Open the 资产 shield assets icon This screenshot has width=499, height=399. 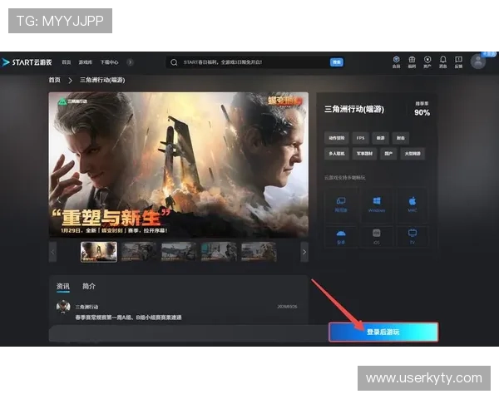[x=427, y=62]
